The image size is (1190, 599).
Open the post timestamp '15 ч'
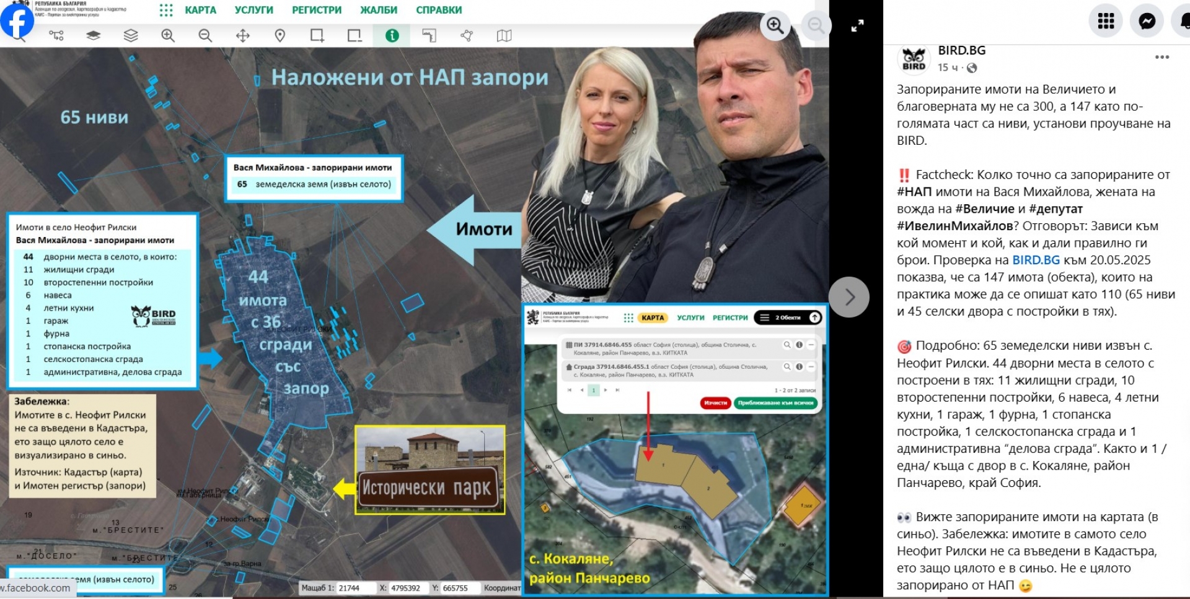[x=947, y=67]
